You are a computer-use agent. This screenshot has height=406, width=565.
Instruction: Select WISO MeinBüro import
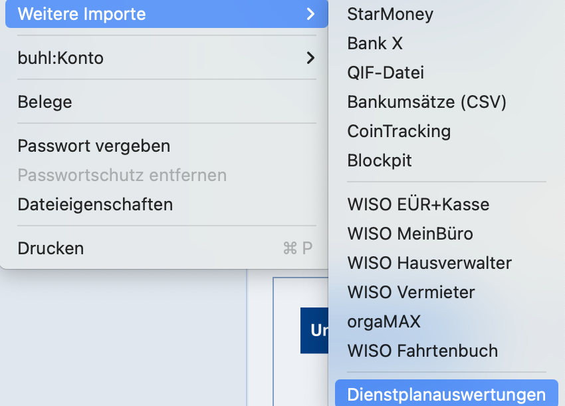pyautogui.click(x=410, y=234)
